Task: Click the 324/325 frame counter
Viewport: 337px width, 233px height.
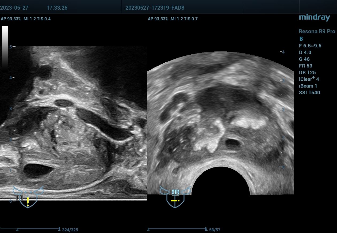Action: [70, 230]
